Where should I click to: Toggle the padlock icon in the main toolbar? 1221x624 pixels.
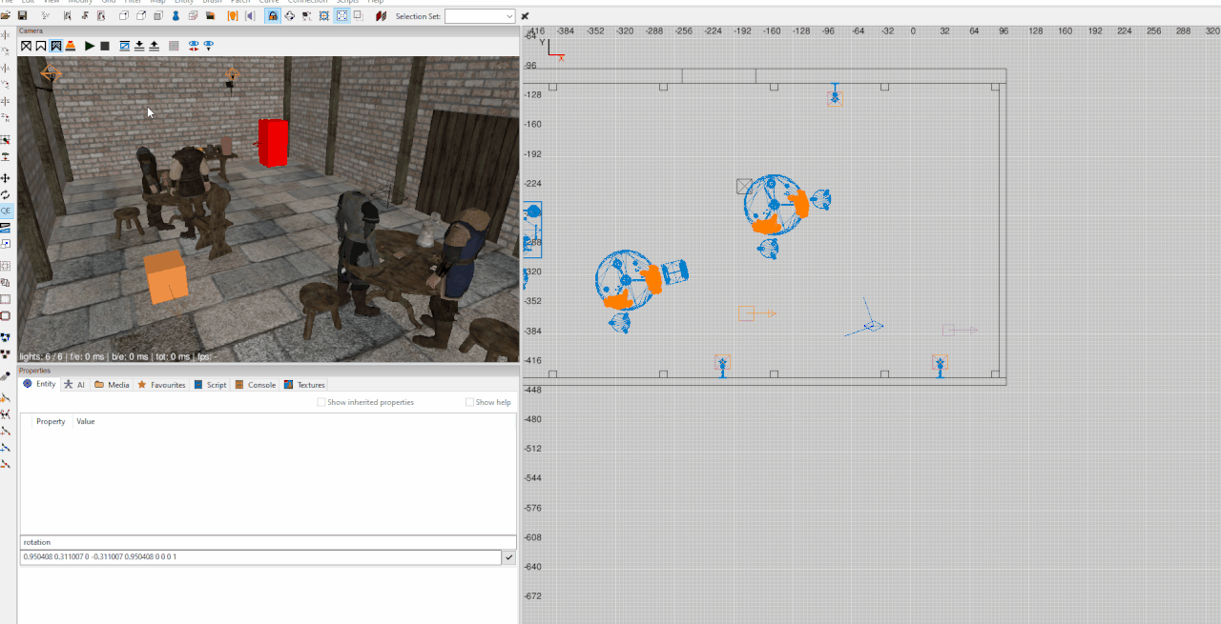(273, 16)
